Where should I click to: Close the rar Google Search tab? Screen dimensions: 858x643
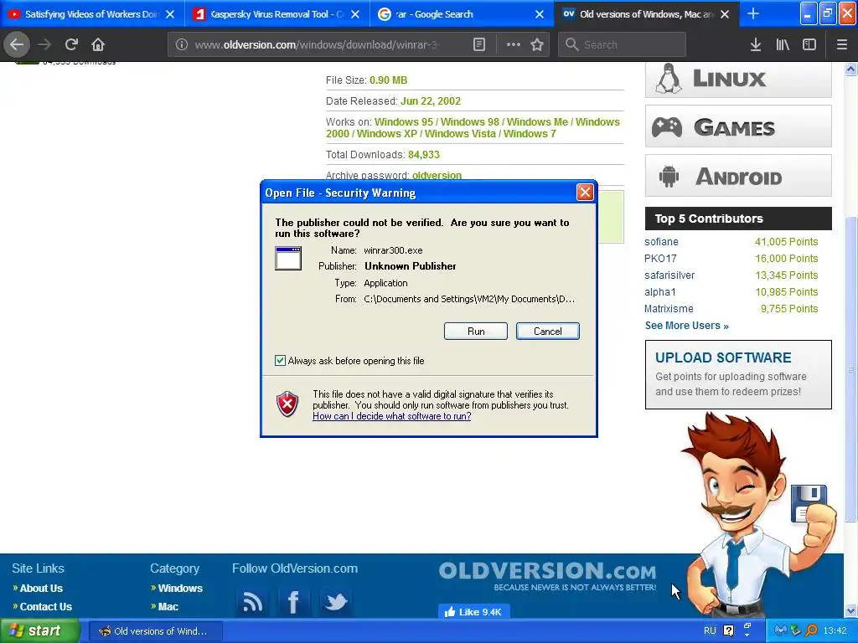[540, 14]
